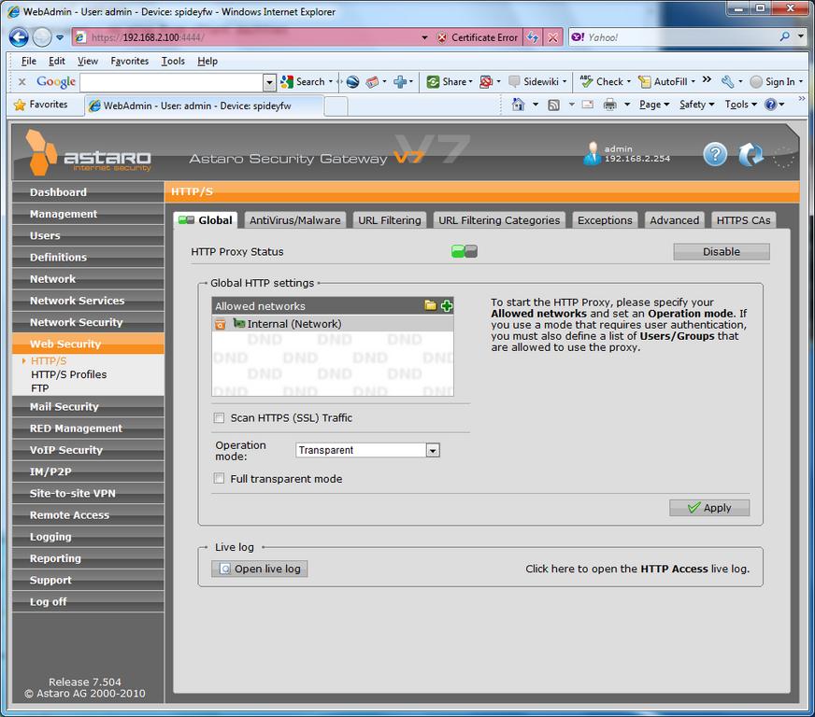
Task: Open the Dashboard sidebar item
Action: (x=89, y=192)
